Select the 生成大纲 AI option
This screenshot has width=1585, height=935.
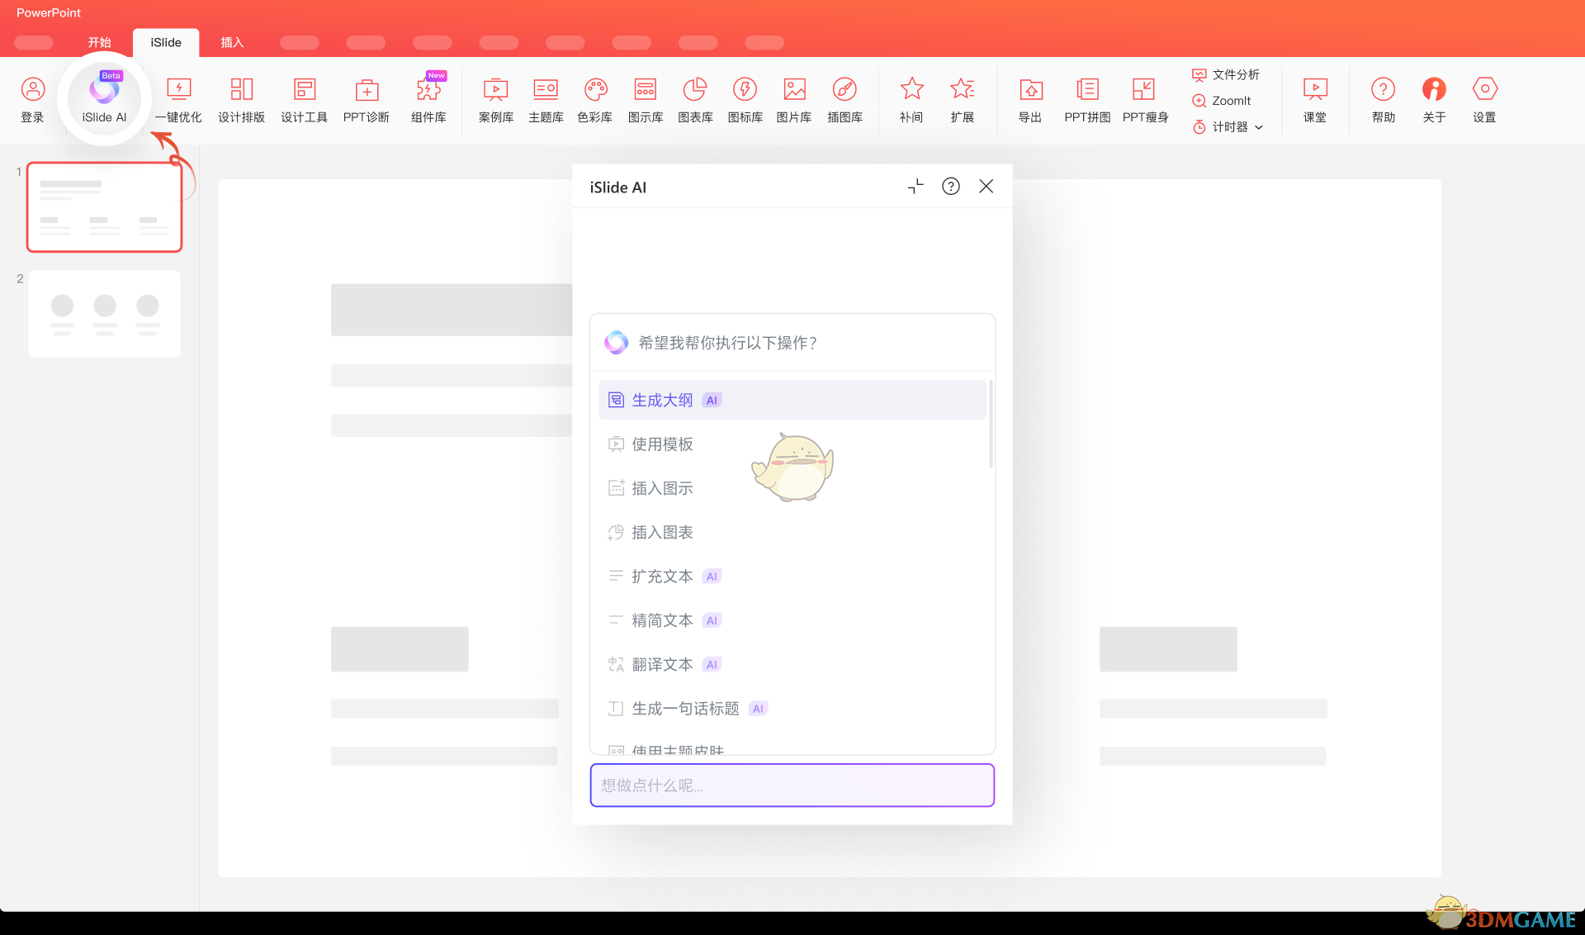point(662,399)
